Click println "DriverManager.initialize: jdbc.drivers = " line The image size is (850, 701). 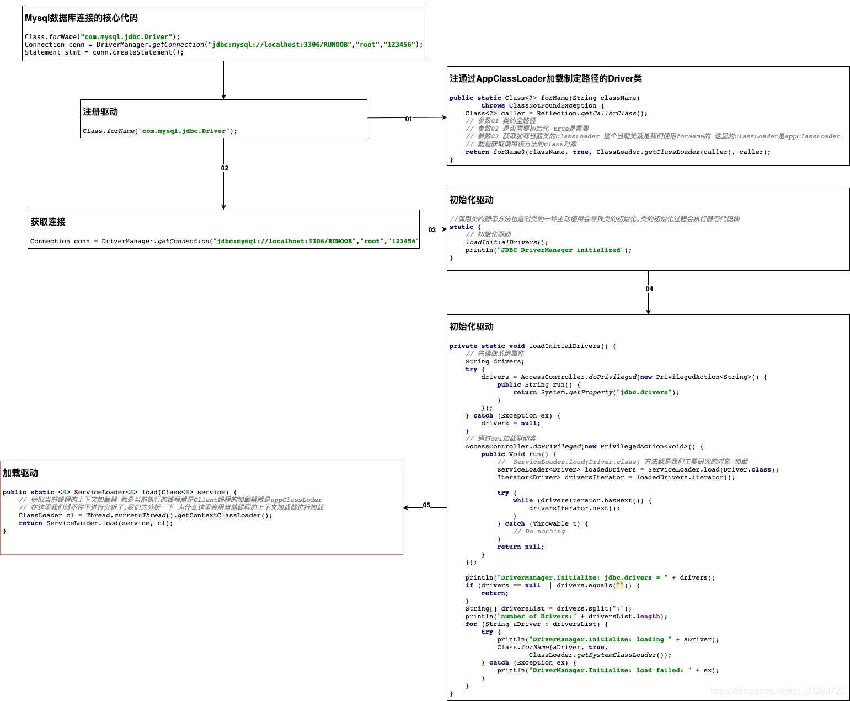590,577
